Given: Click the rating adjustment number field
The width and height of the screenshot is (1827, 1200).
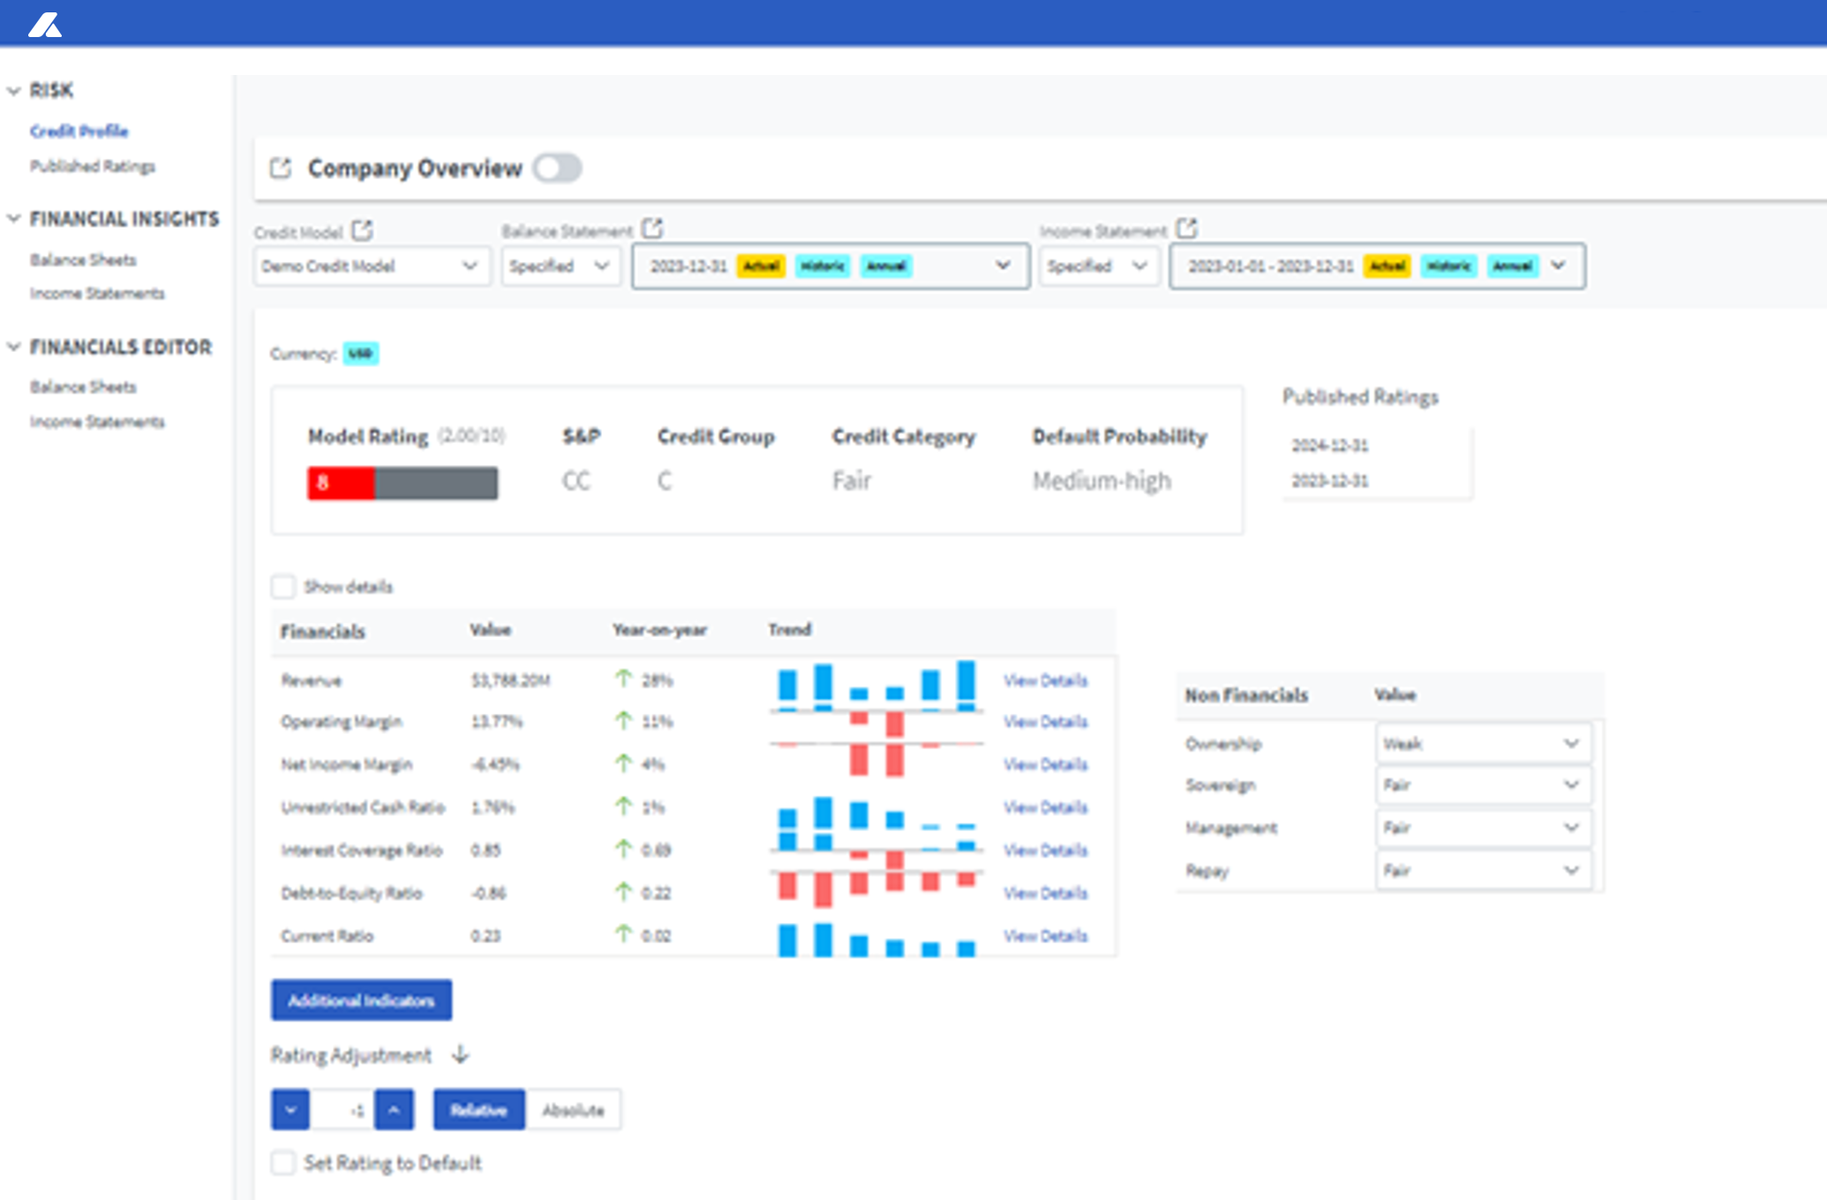Looking at the screenshot, I should (x=342, y=1110).
